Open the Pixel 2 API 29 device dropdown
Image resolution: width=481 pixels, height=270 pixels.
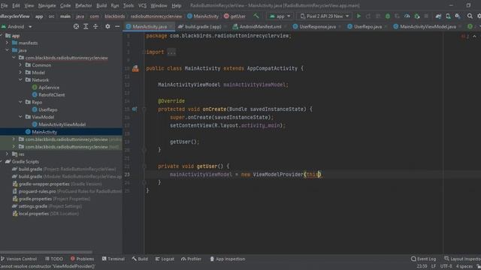(324, 16)
